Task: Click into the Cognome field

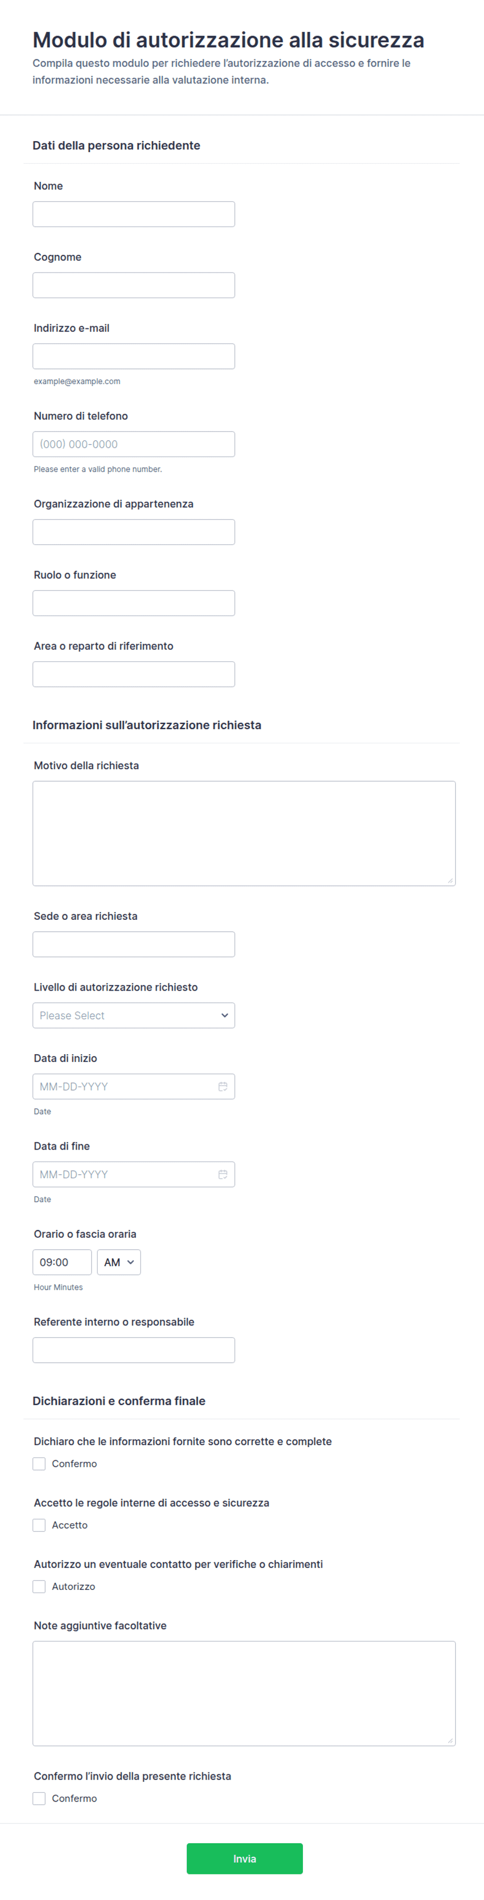Action: [x=133, y=285]
